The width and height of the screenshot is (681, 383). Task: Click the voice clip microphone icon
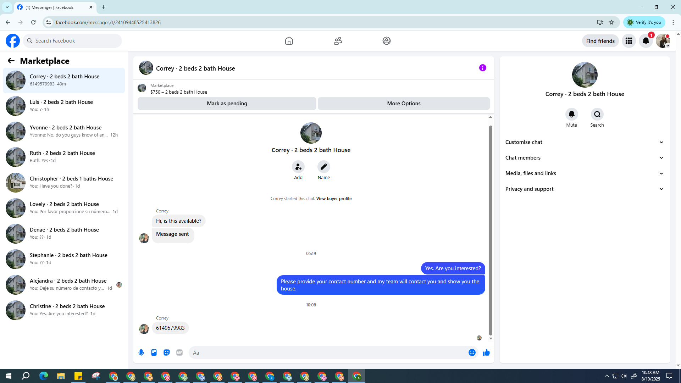tap(141, 353)
